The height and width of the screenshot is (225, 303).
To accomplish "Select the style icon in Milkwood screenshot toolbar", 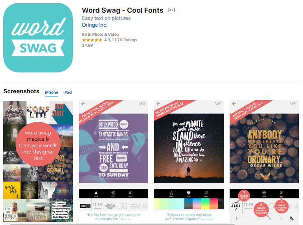I will click(96, 193).
